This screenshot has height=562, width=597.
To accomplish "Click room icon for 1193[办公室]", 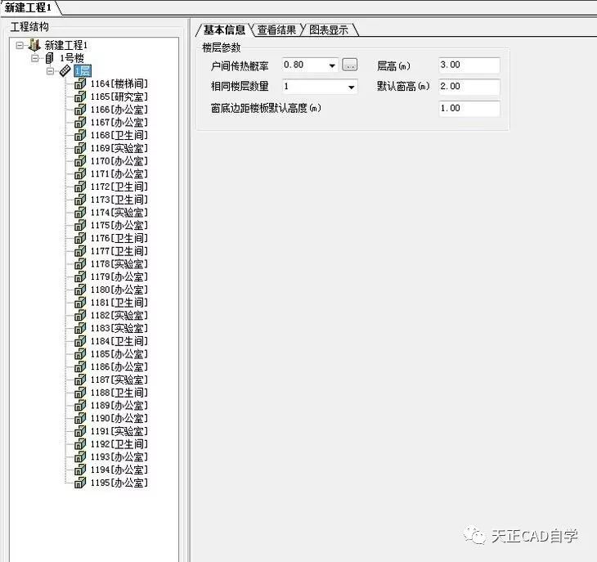I will coord(80,457).
